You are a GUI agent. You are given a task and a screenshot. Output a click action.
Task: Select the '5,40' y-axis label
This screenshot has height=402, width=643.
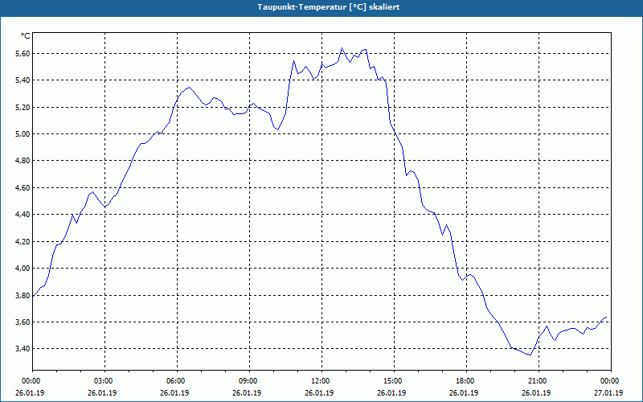point(23,80)
